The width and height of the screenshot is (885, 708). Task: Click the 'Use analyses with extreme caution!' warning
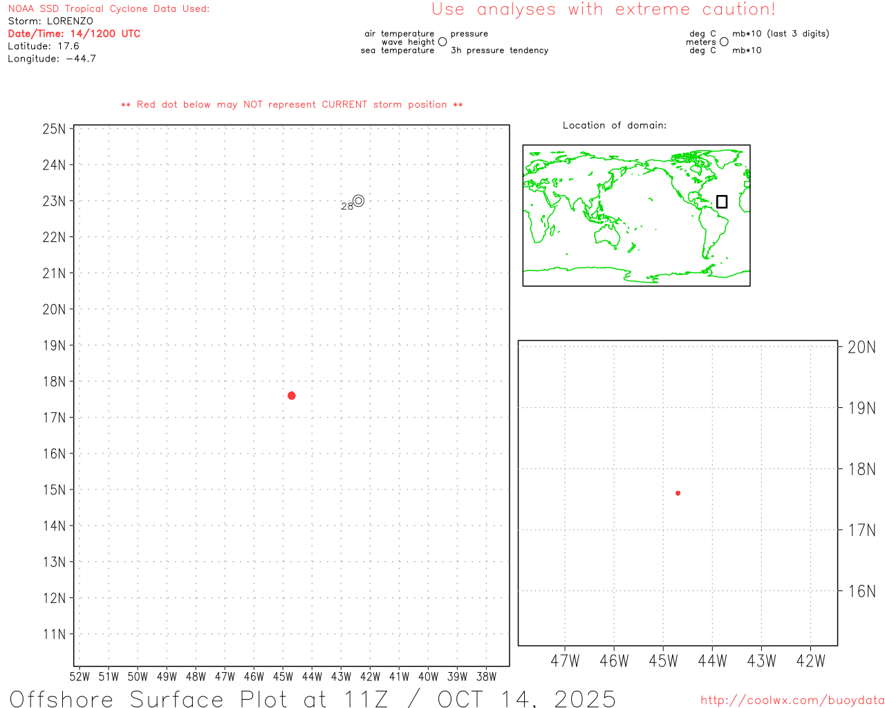604,10
